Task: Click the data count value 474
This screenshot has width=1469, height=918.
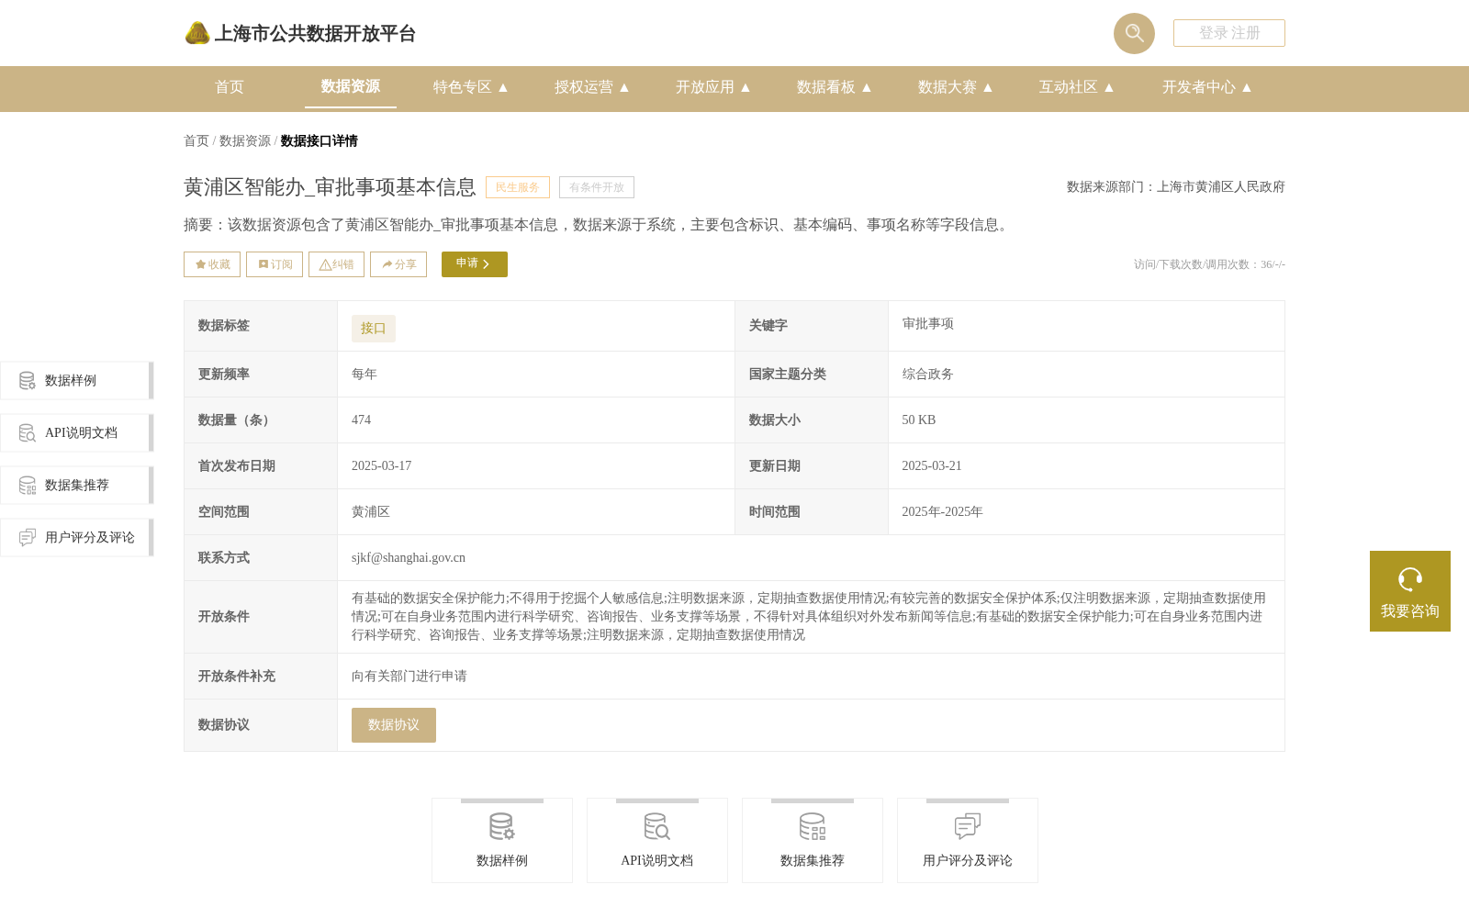Action: coord(362,420)
